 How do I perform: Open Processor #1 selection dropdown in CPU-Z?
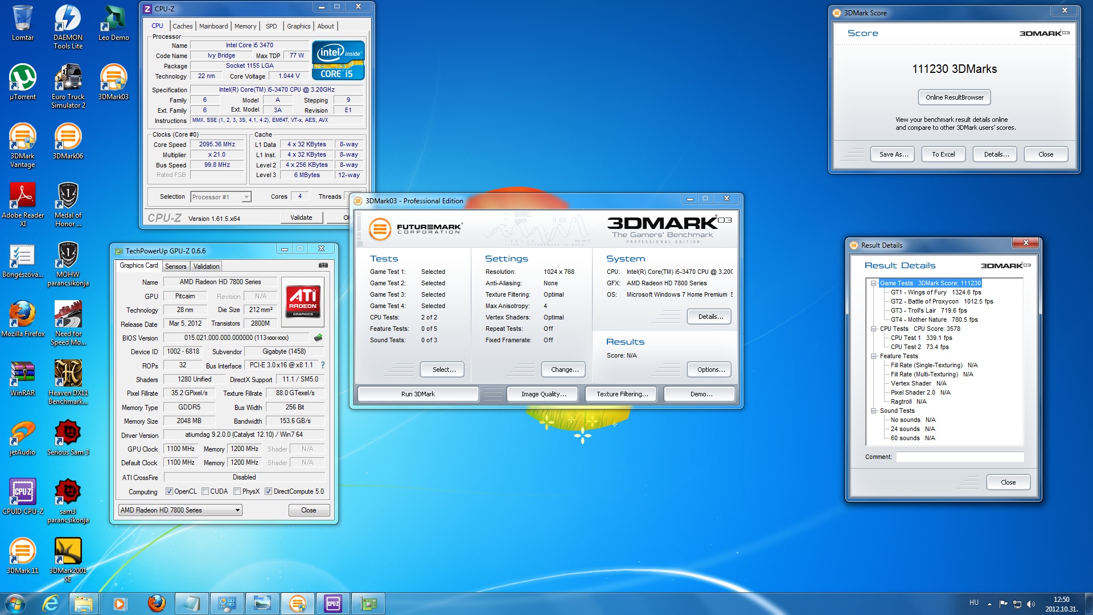tap(221, 197)
